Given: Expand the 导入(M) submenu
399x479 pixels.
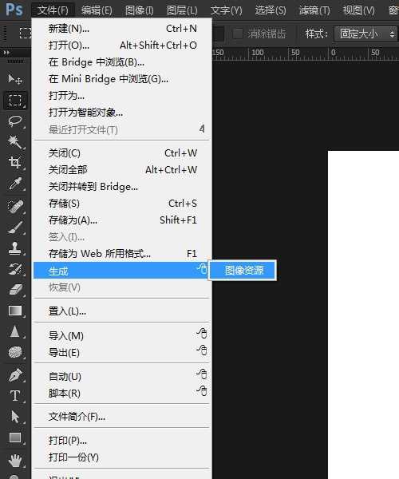Looking at the screenshot, I should (x=121, y=335).
